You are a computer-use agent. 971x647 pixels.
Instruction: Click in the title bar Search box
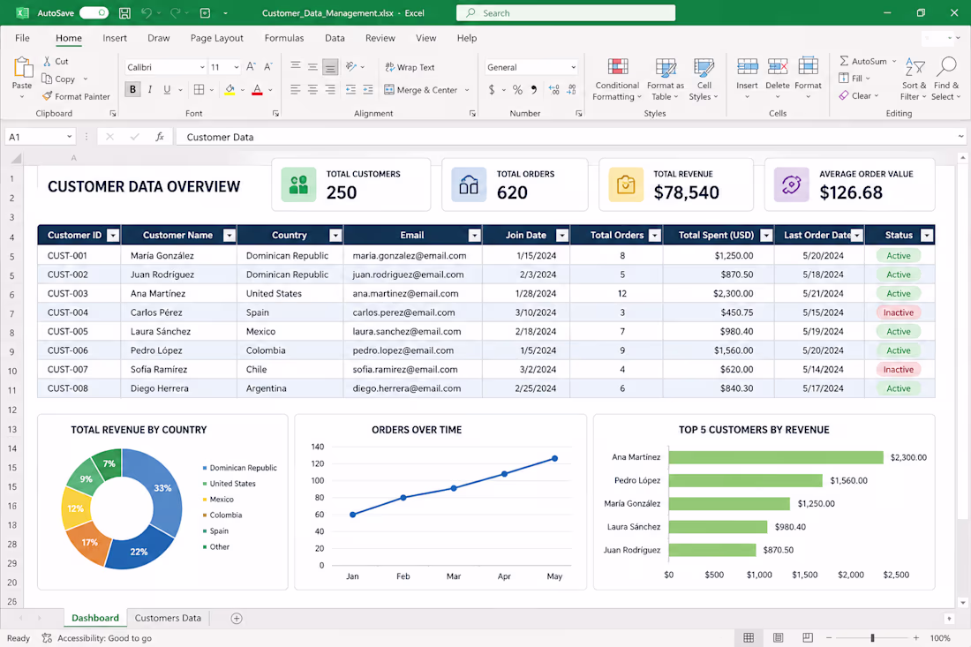[x=565, y=13]
